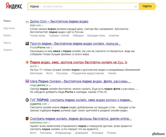Viewport: 166px width, 137px height.
Task: Click the Яндекс logo
Action: click(x=14, y=6)
